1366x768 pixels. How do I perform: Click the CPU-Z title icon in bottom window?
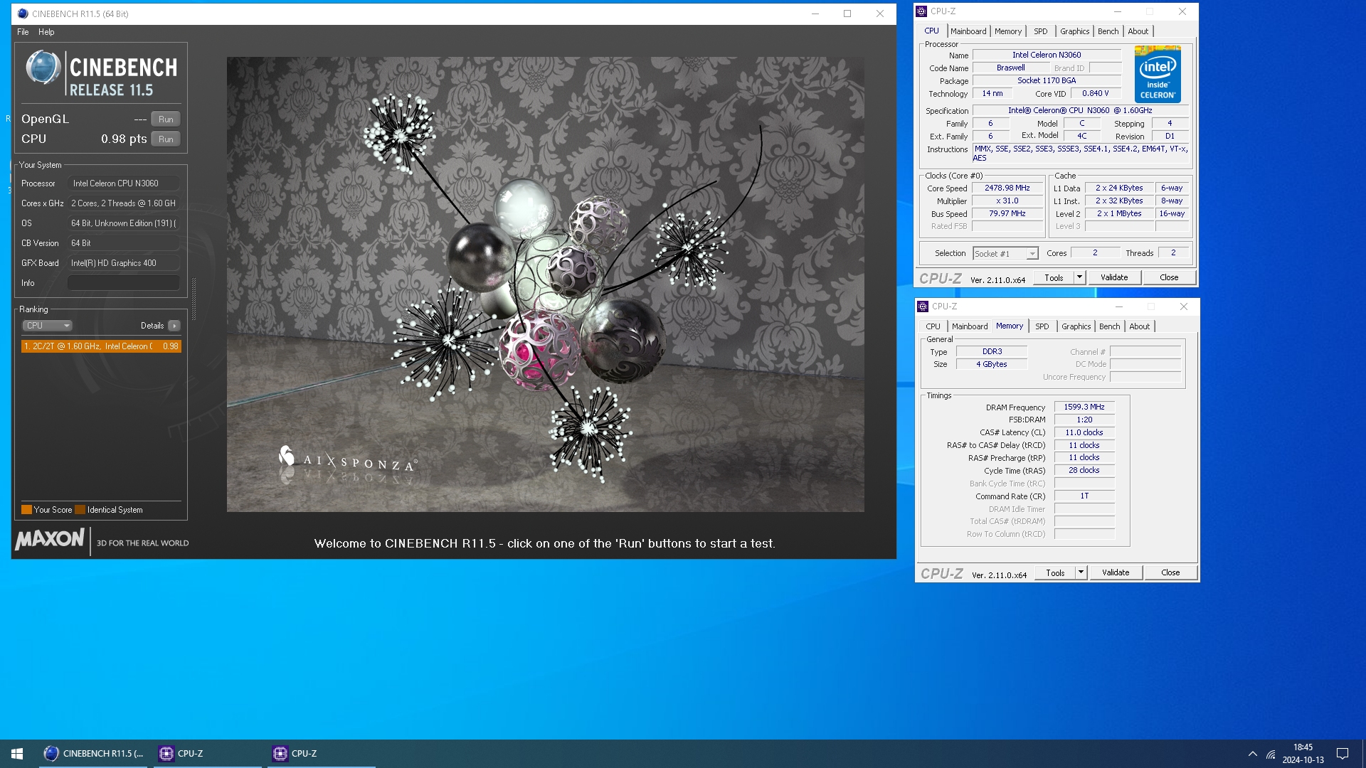coord(923,306)
